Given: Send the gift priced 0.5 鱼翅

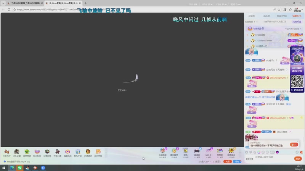Looking at the screenshot, I should [x=197, y=153].
